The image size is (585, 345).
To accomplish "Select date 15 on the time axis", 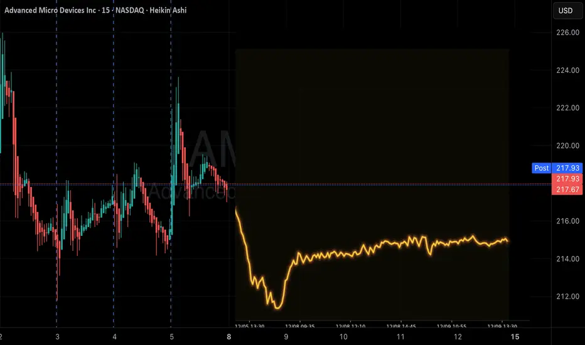I will [x=515, y=337].
